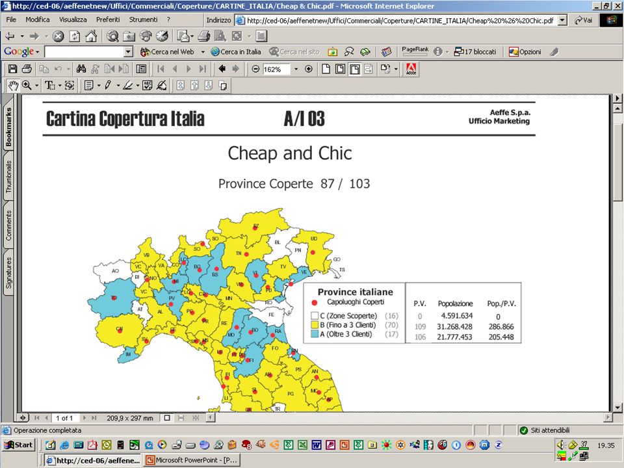This screenshot has height=468, width=624.
Task: Select the Text Select tool
Action: (x=50, y=85)
